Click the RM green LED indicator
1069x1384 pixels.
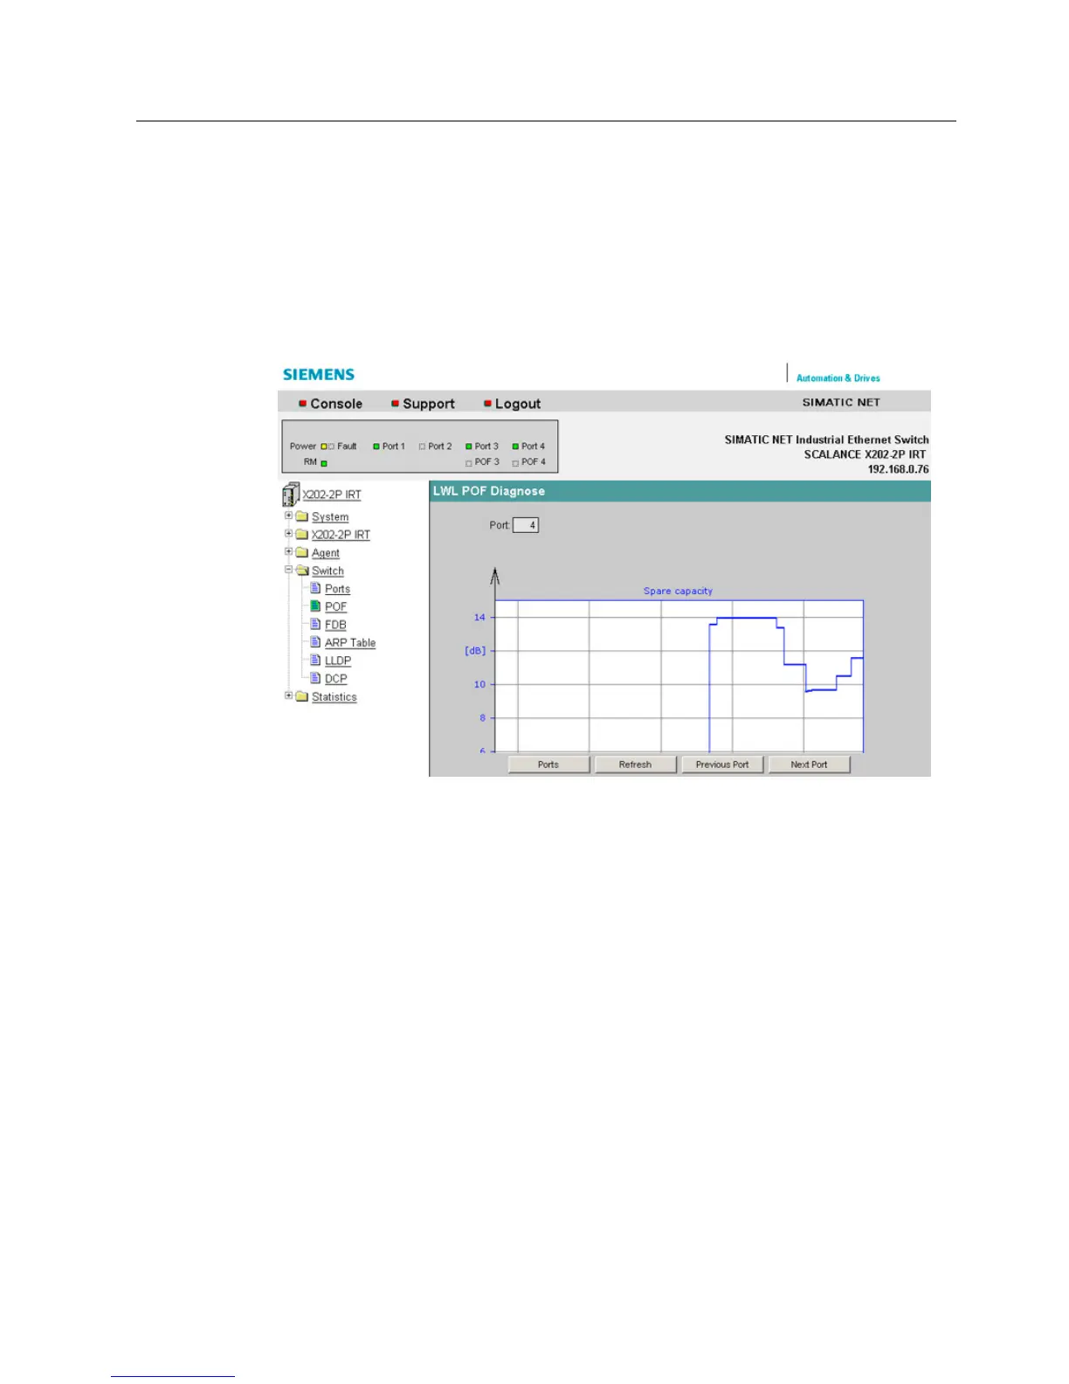click(x=324, y=463)
